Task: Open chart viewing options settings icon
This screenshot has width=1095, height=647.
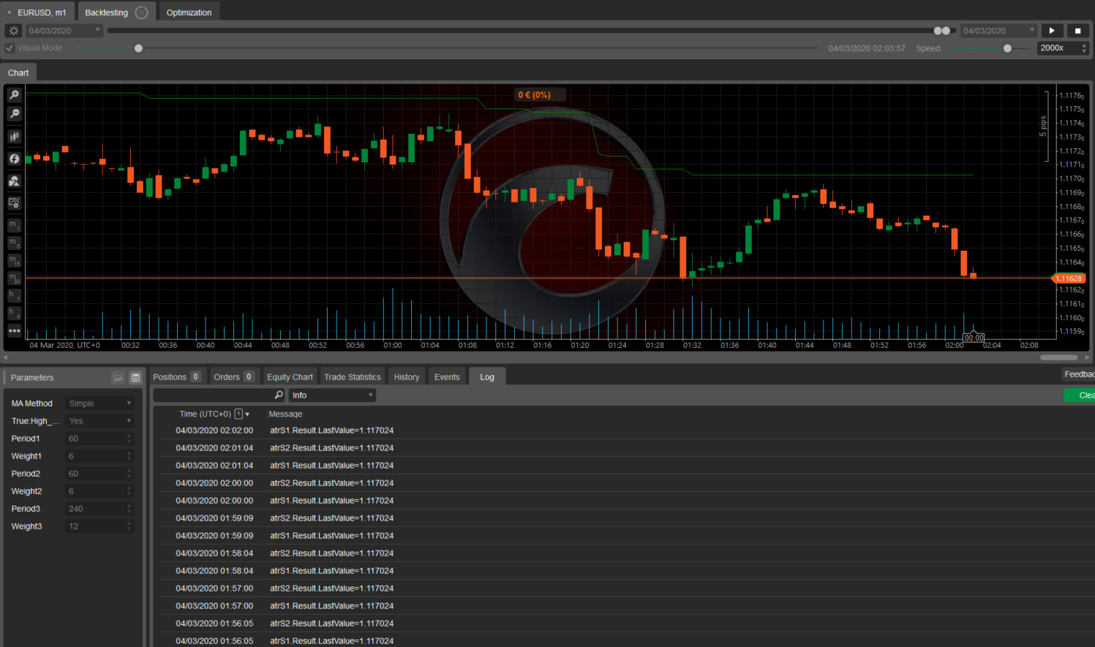Action: point(14,203)
